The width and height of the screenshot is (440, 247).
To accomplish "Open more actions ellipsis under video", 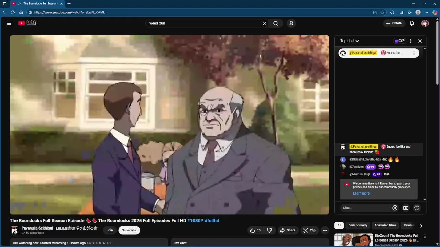I will click(x=325, y=230).
